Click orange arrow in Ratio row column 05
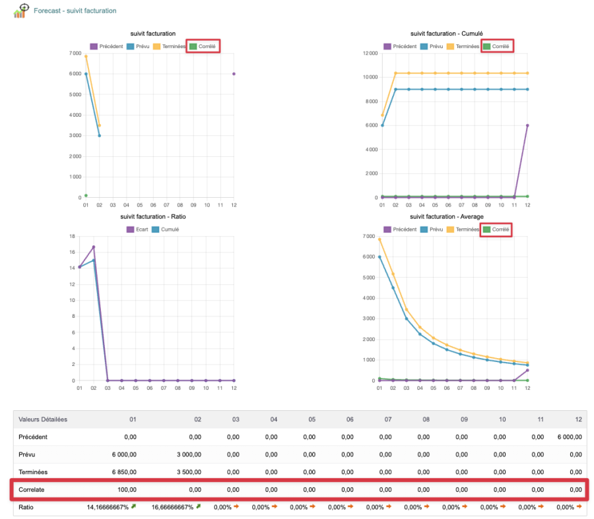594x519 pixels. coord(313,507)
